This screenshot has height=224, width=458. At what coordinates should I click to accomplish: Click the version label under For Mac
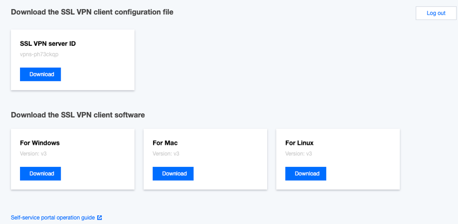tap(166, 154)
